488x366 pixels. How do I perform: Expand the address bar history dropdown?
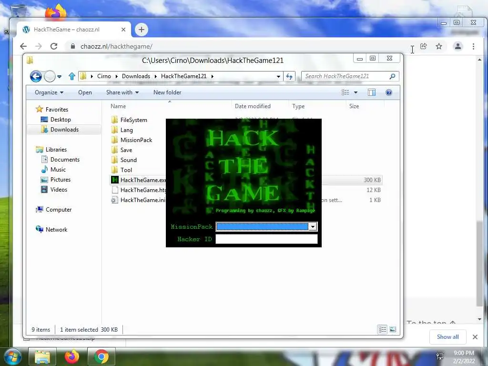point(278,77)
